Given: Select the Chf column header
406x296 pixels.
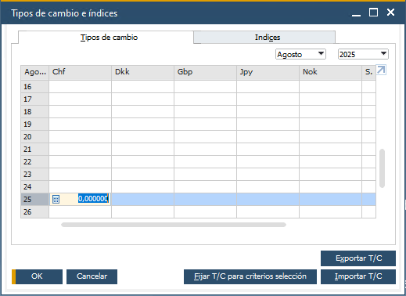Looking at the screenshot, I should click(80, 73).
